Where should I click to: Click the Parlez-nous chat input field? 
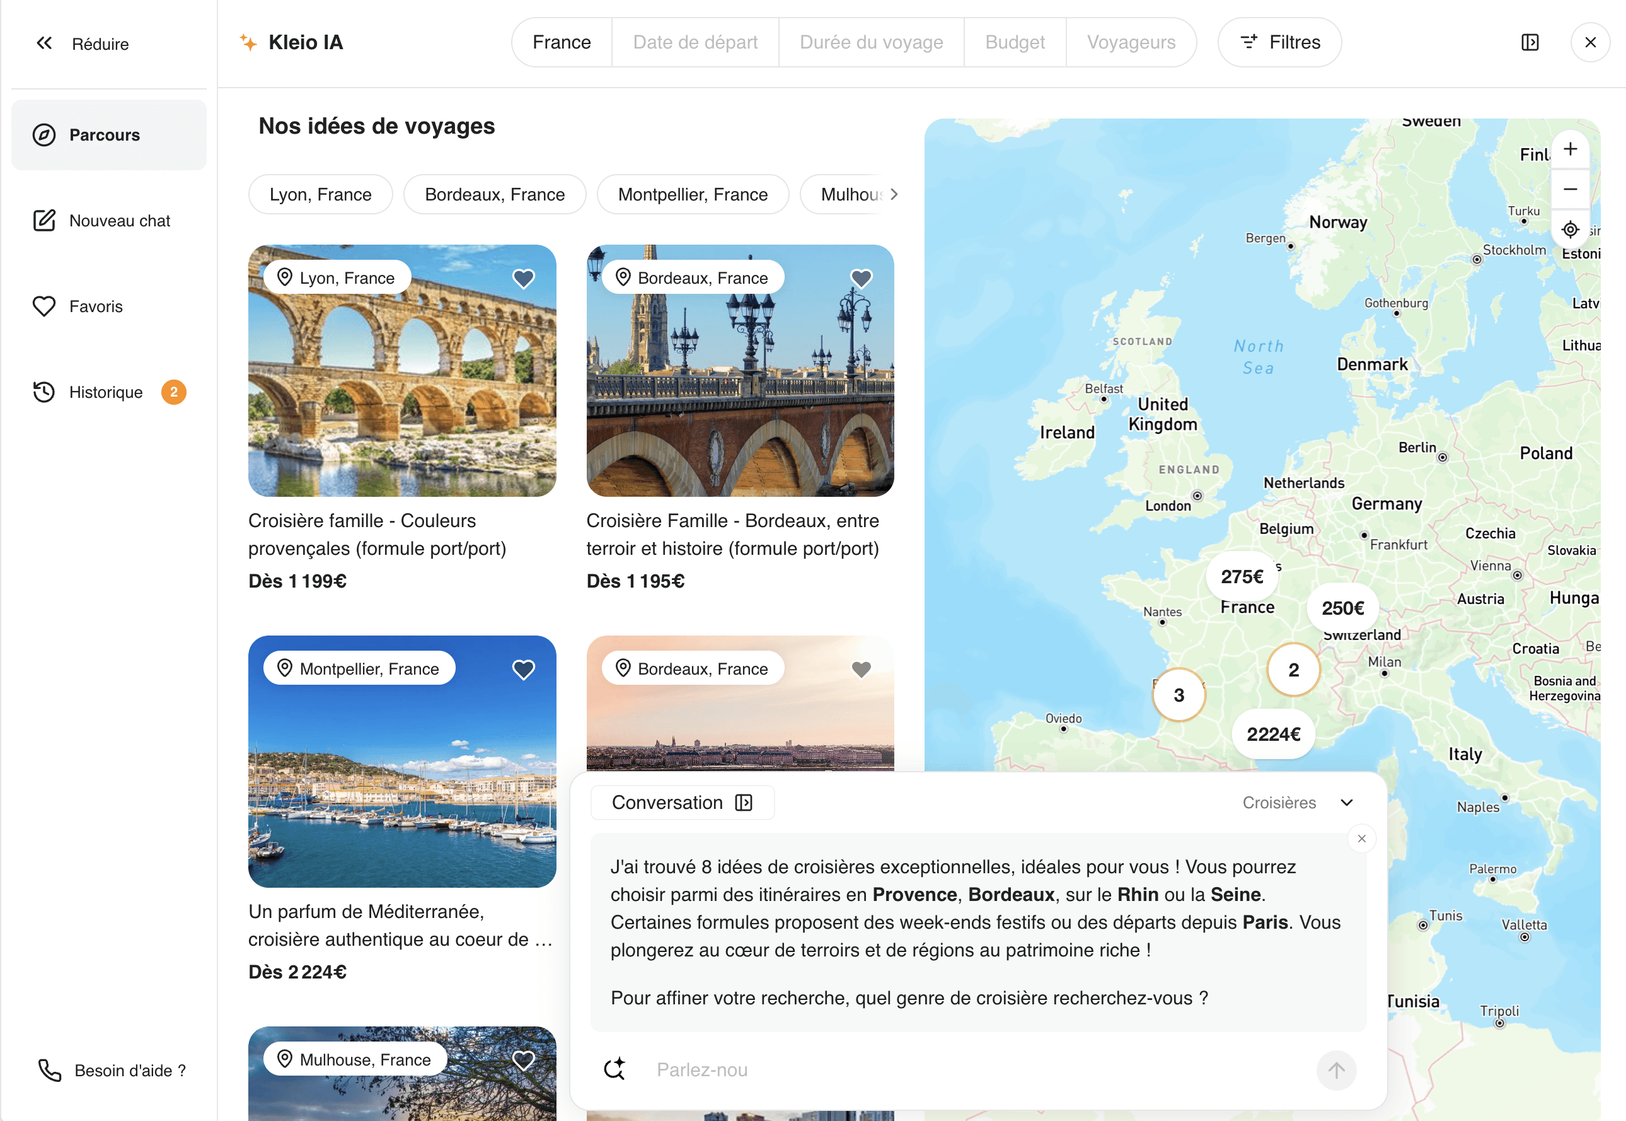[x=976, y=1070]
